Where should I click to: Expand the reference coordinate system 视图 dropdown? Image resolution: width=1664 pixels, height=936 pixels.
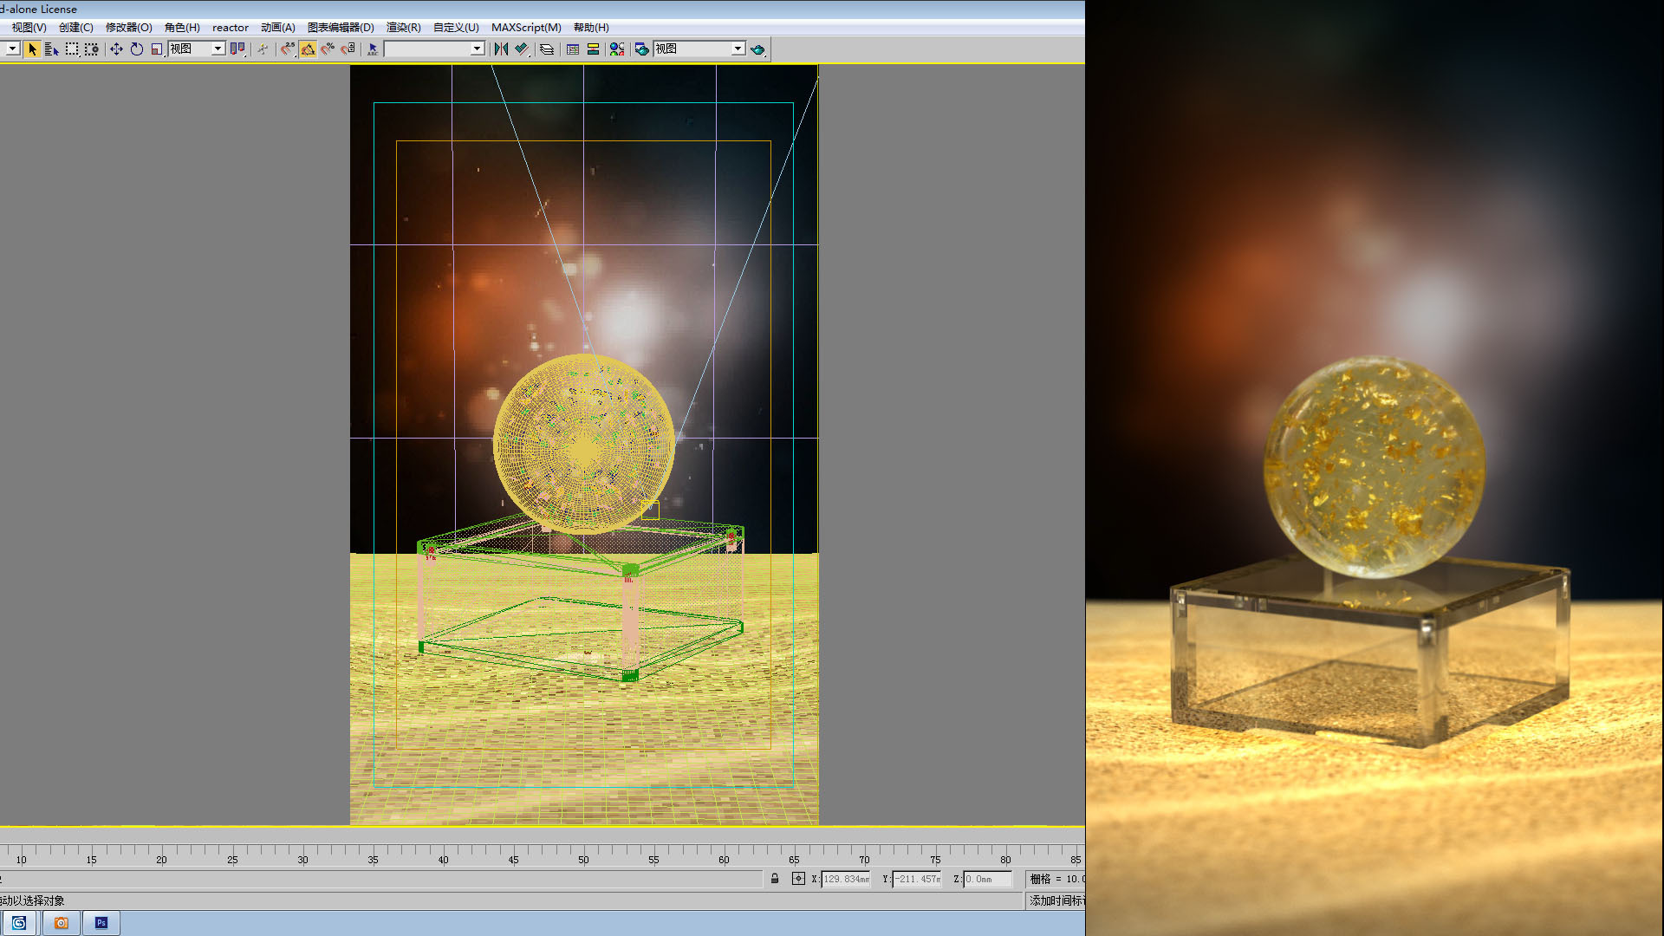(x=218, y=49)
